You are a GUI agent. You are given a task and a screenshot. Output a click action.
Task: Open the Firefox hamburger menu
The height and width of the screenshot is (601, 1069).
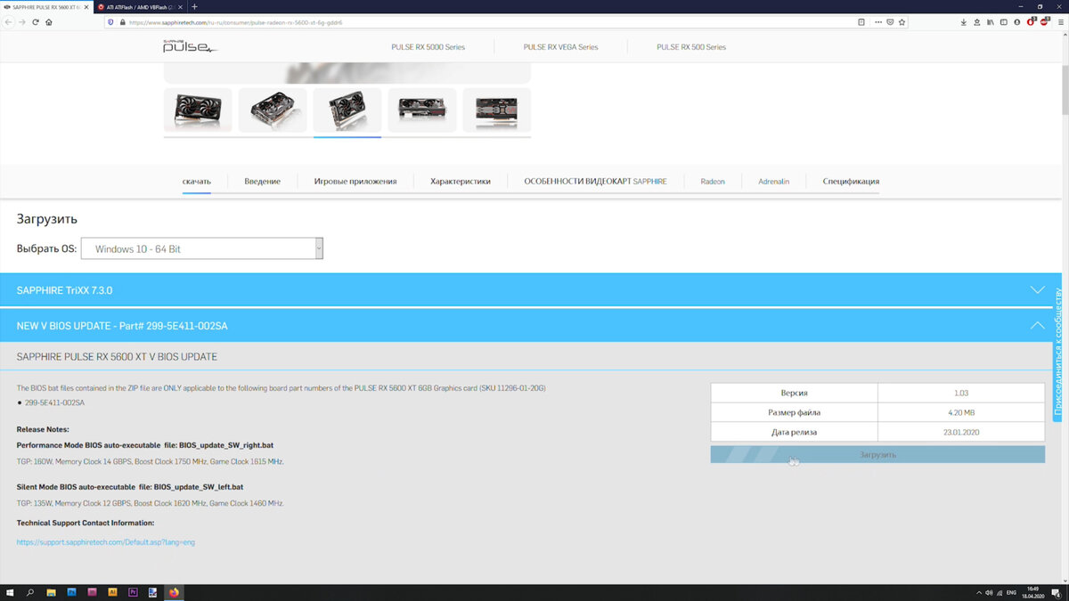(1059, 22)
